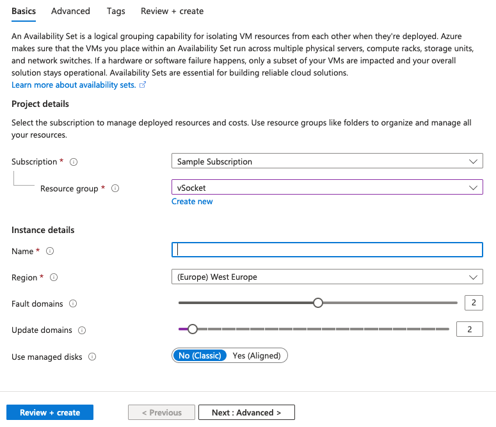Select No (Classic) for managed disks

tap(200, 355)
